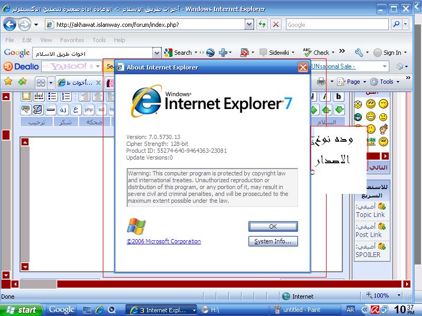Click the php code tag button
This screenshot has width=422, height=316.
(89, 110)
